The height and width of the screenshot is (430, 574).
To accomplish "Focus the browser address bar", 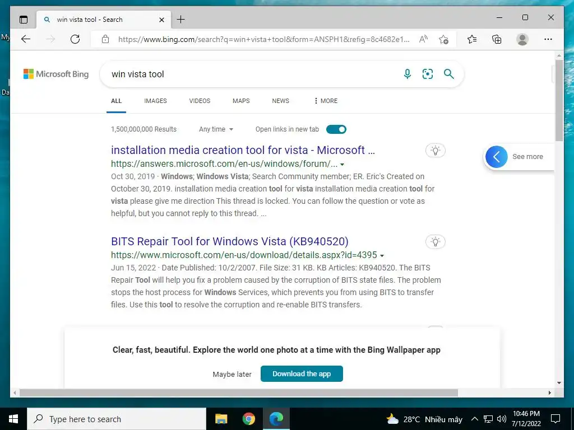I will pyautogui.click(x=263, y=39).
